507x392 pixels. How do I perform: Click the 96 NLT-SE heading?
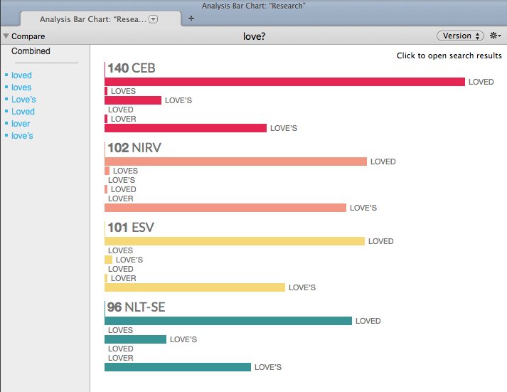point(137,307)
